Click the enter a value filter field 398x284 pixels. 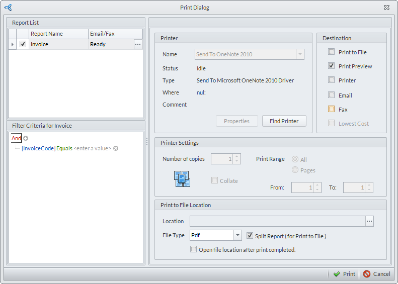pyautogui.click(x=92, y=148)
